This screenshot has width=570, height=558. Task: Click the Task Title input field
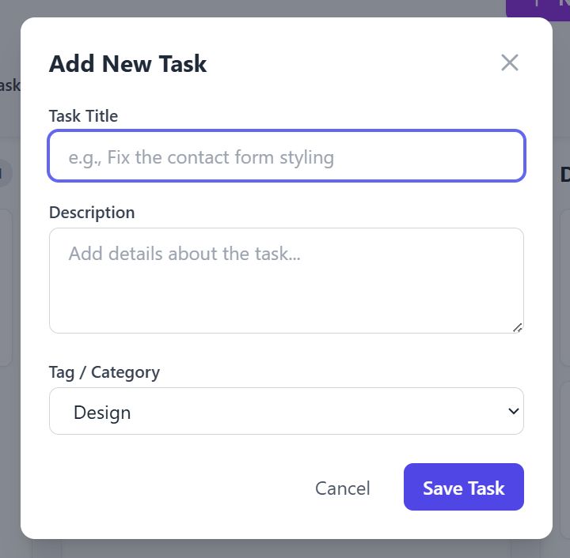coord(286,156)
